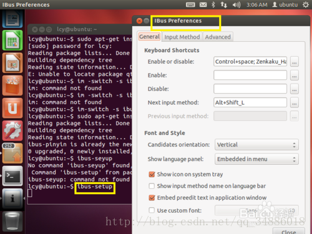Maximize the lcy@ubuntu terminal window
This screenshot has width=312, height=234.
49,29
